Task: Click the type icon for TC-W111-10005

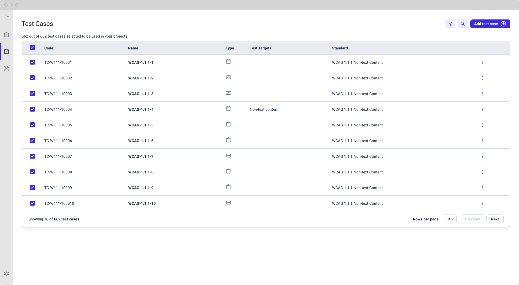Action: [x=228, y=124]
